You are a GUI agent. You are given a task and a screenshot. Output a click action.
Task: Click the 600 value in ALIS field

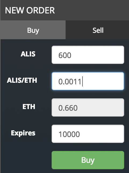click(65, 55)
